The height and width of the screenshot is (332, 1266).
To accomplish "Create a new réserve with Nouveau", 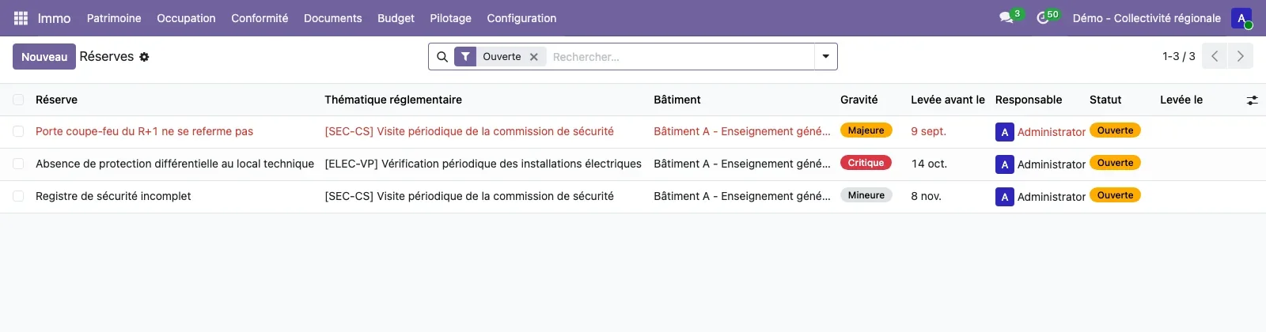I will point(44,57).
